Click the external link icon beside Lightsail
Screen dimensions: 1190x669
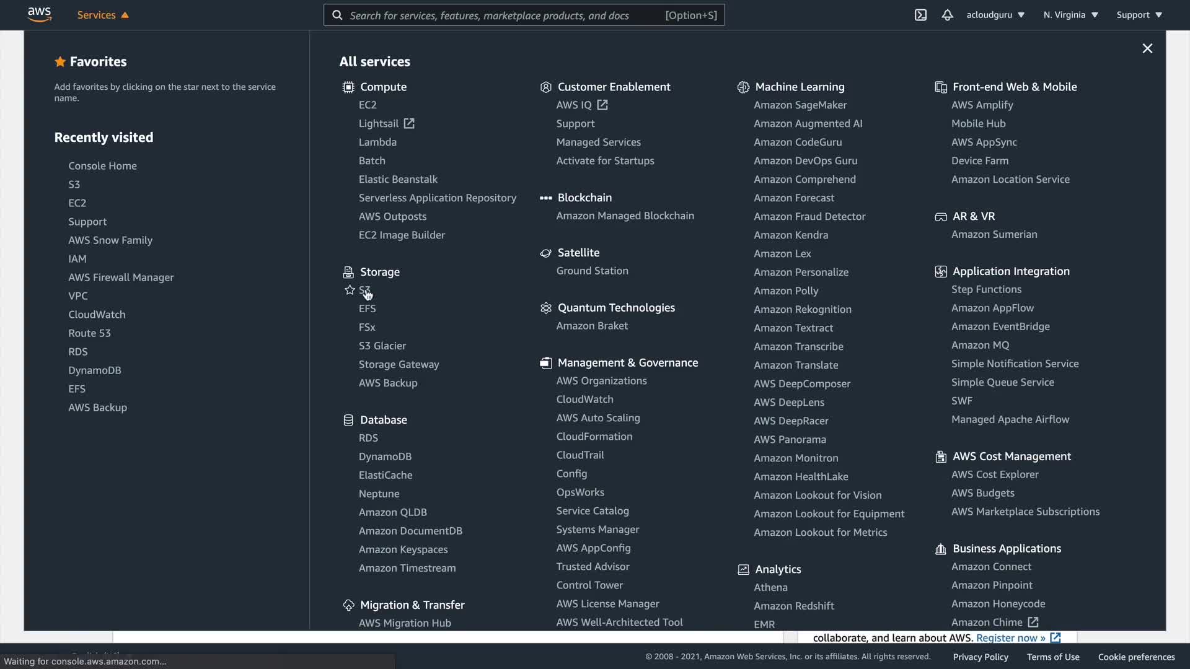coord(409,123)
